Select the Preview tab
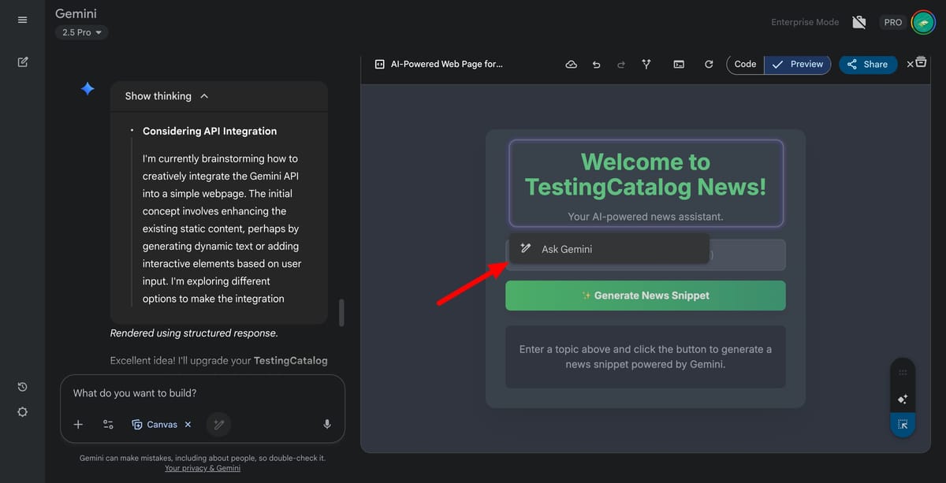 (x=797, y=64)
